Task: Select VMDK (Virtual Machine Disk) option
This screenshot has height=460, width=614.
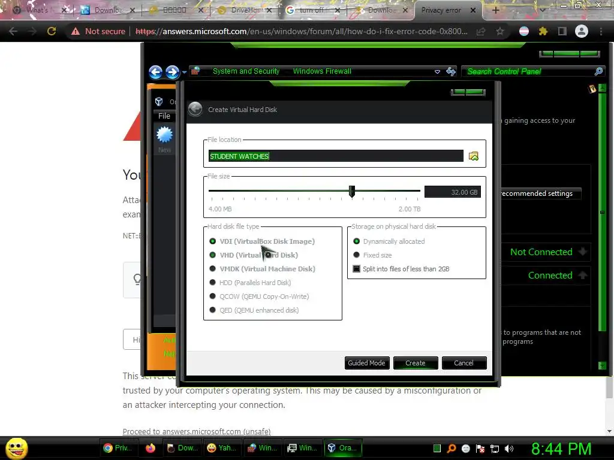Action: tap(262, 269)
